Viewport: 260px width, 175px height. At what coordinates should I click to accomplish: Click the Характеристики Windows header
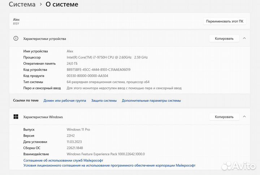click(43, 117)
